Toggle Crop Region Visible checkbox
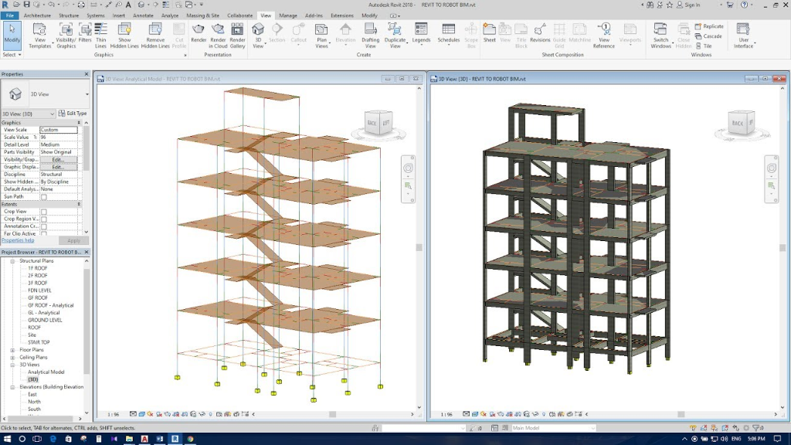791x445 pixels. coord(44,219)
